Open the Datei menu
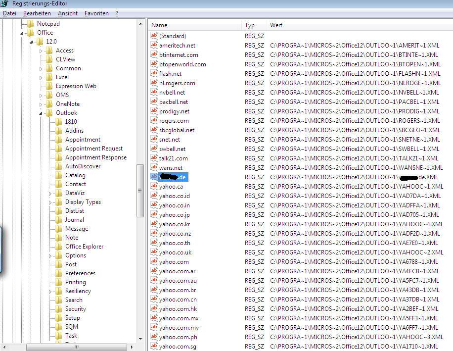This screenshot has width=453, height=351. pos(9,13)
